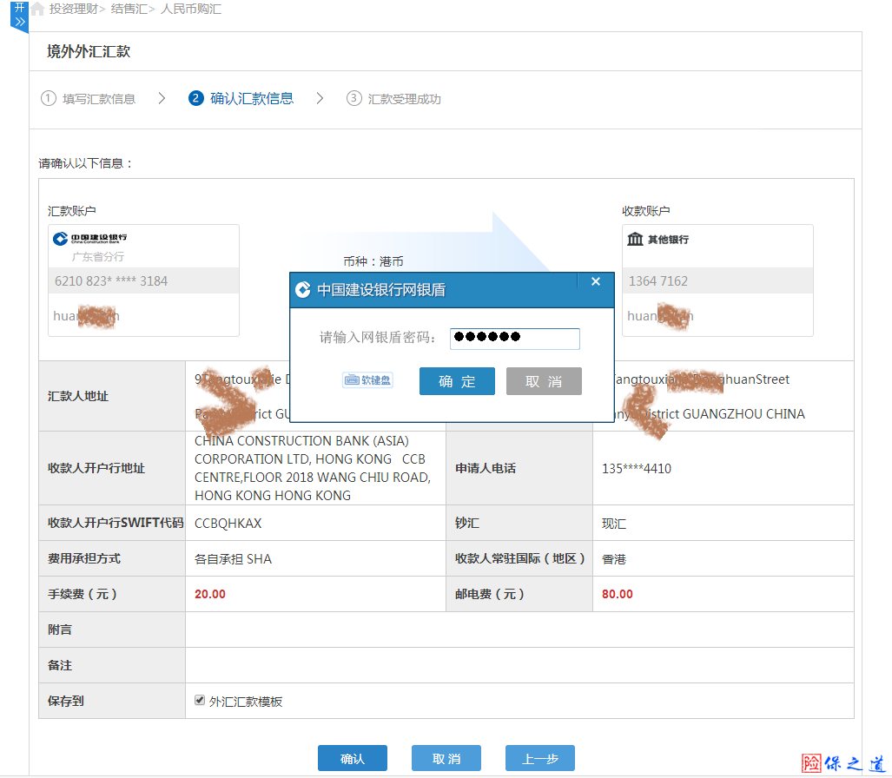892x778 pixels.
Task: Click the 收款人常驻国际（地区） label
Action: (520, 558)
